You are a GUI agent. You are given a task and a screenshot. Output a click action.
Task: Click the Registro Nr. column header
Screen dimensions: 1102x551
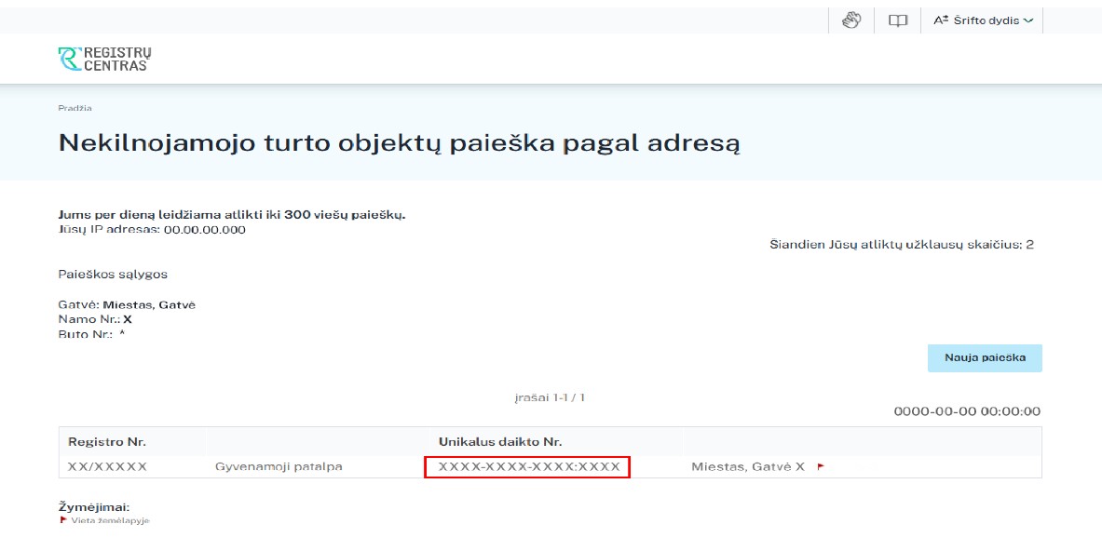pyautogui.click(x=107, y=441)
